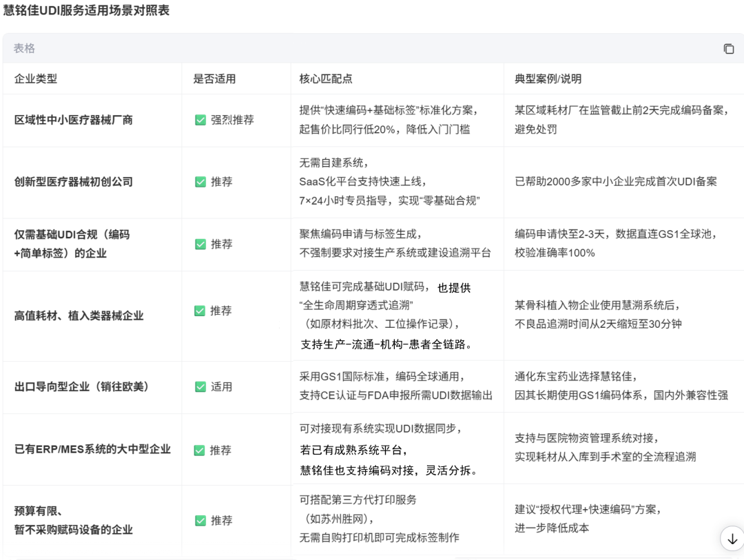Select the 慧铭佳UDI服务适用场景对照表 title
The image size is (744, 560).
[86, 11]
